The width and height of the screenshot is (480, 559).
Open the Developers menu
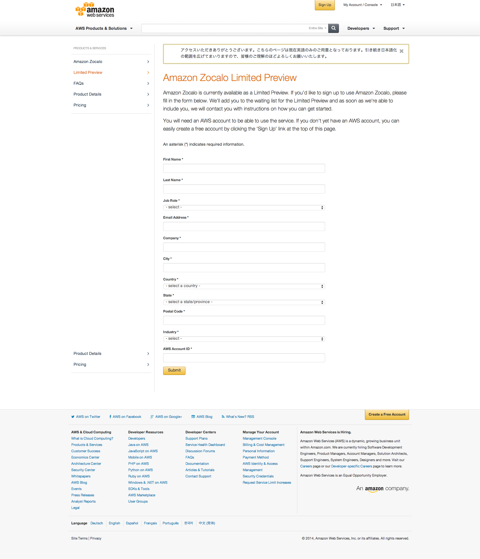click(361, 28)
